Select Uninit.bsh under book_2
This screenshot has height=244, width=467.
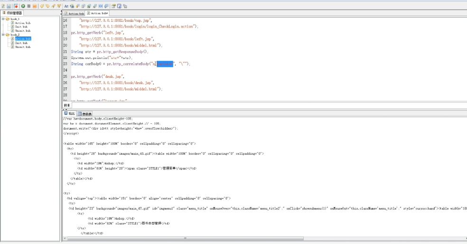pos(23,47)
